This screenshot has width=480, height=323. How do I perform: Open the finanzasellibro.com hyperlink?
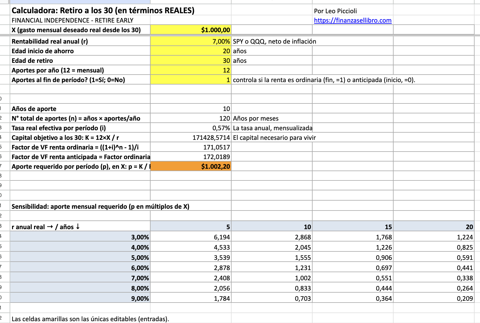(x=353, y=20)
